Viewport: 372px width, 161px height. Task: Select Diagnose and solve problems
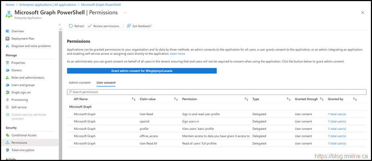tap(31, 46)
